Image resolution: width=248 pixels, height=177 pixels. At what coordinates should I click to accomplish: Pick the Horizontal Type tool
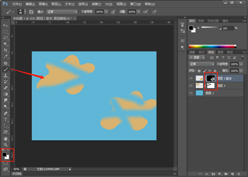coord(5,119)
